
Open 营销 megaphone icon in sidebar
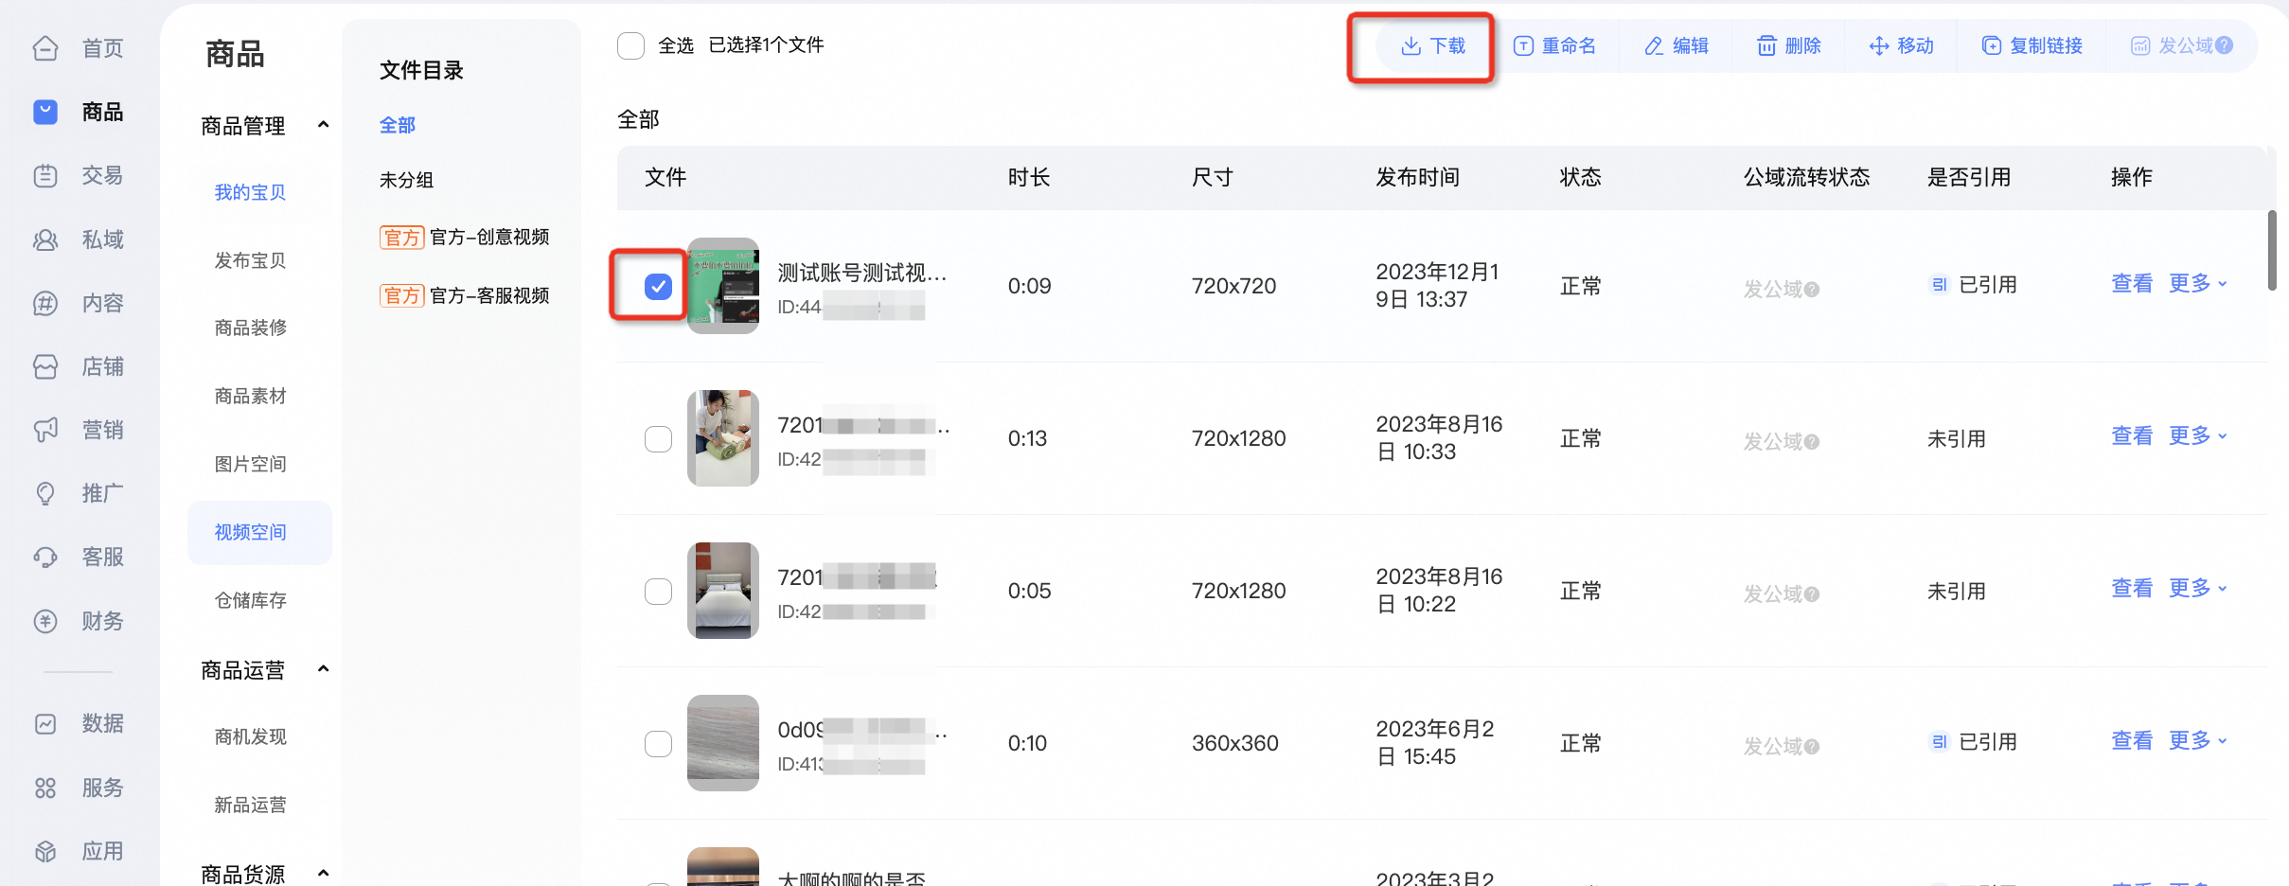tap(45, 430)
